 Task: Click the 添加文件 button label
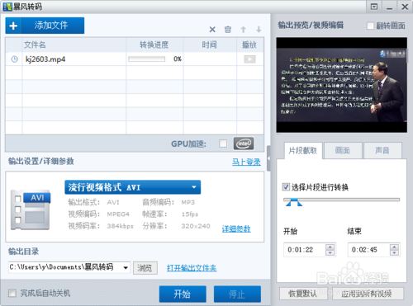click(51, 26)
